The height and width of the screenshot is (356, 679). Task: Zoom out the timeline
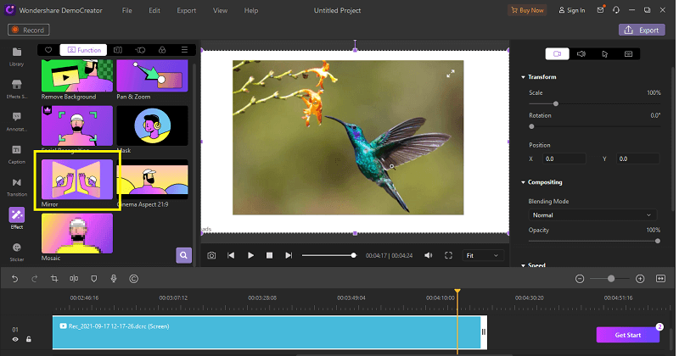(x=580, y=279)
